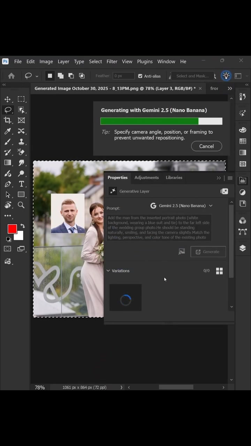Toggle the variations grid view icon
This screenshot has width=251, height=446.
(x=219, y=271)
